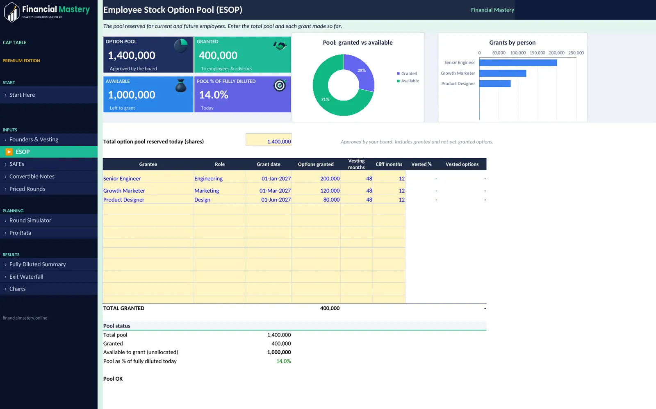656x409 pixels.
Task: Open the Pro-Rata sheet
Action: point(49,232)
